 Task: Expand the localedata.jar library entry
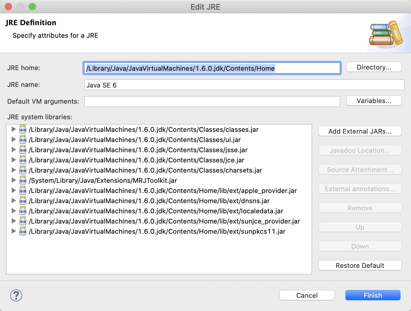[13, 211]
